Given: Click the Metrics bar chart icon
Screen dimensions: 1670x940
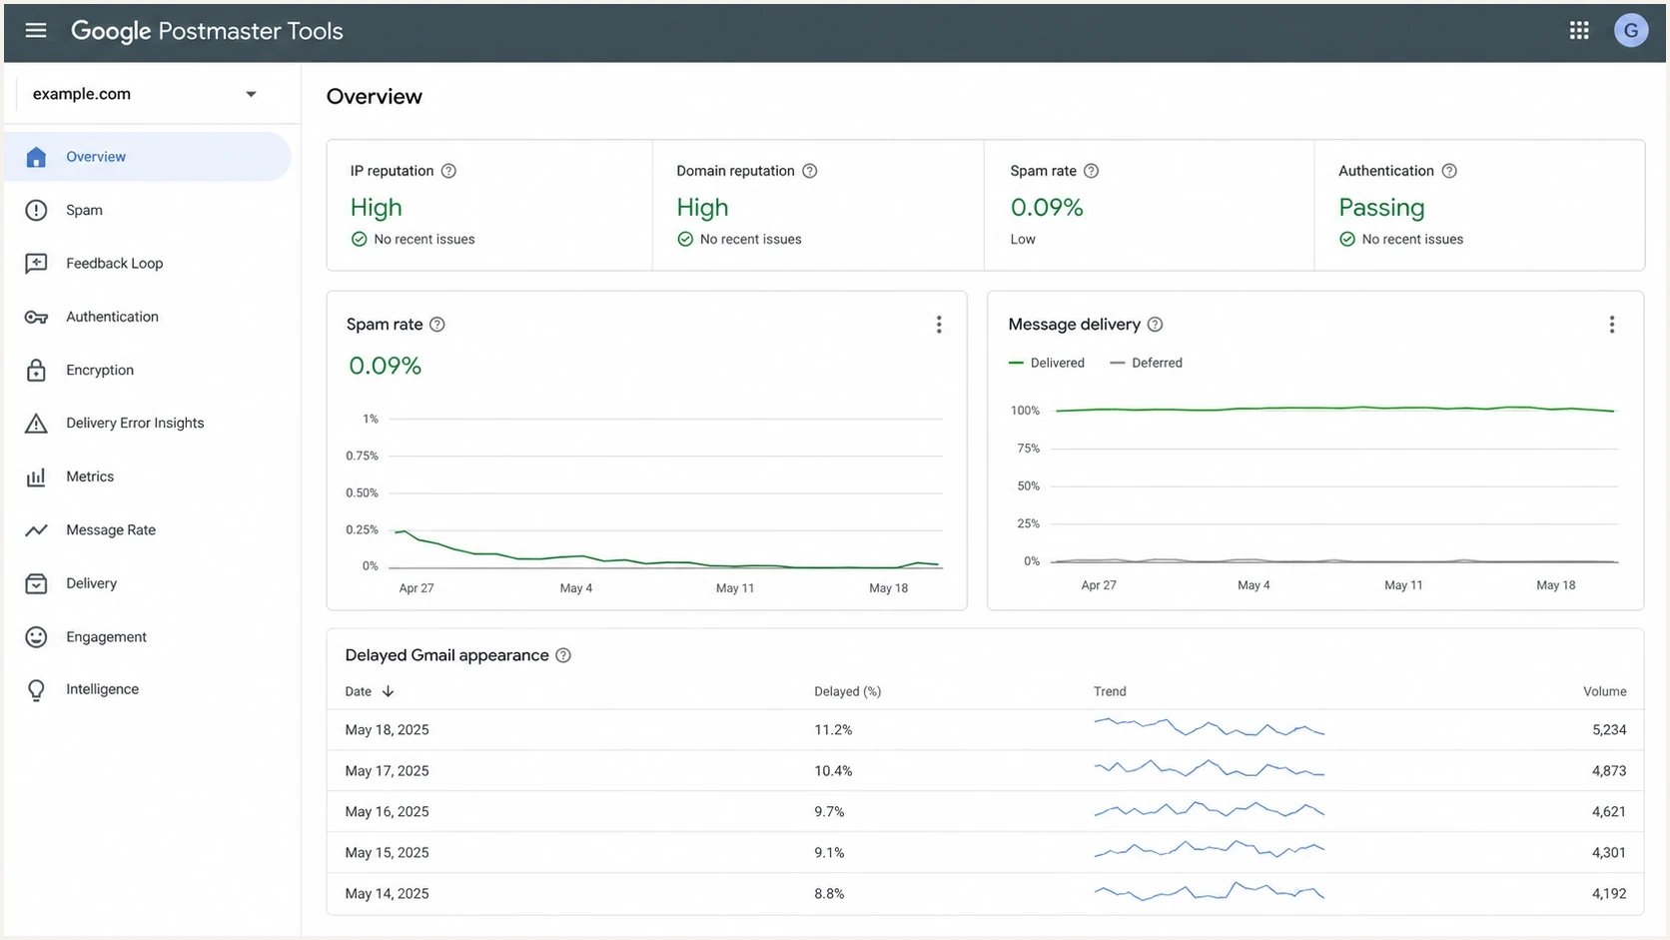Looking at the screenshot, I should point(36,476).
